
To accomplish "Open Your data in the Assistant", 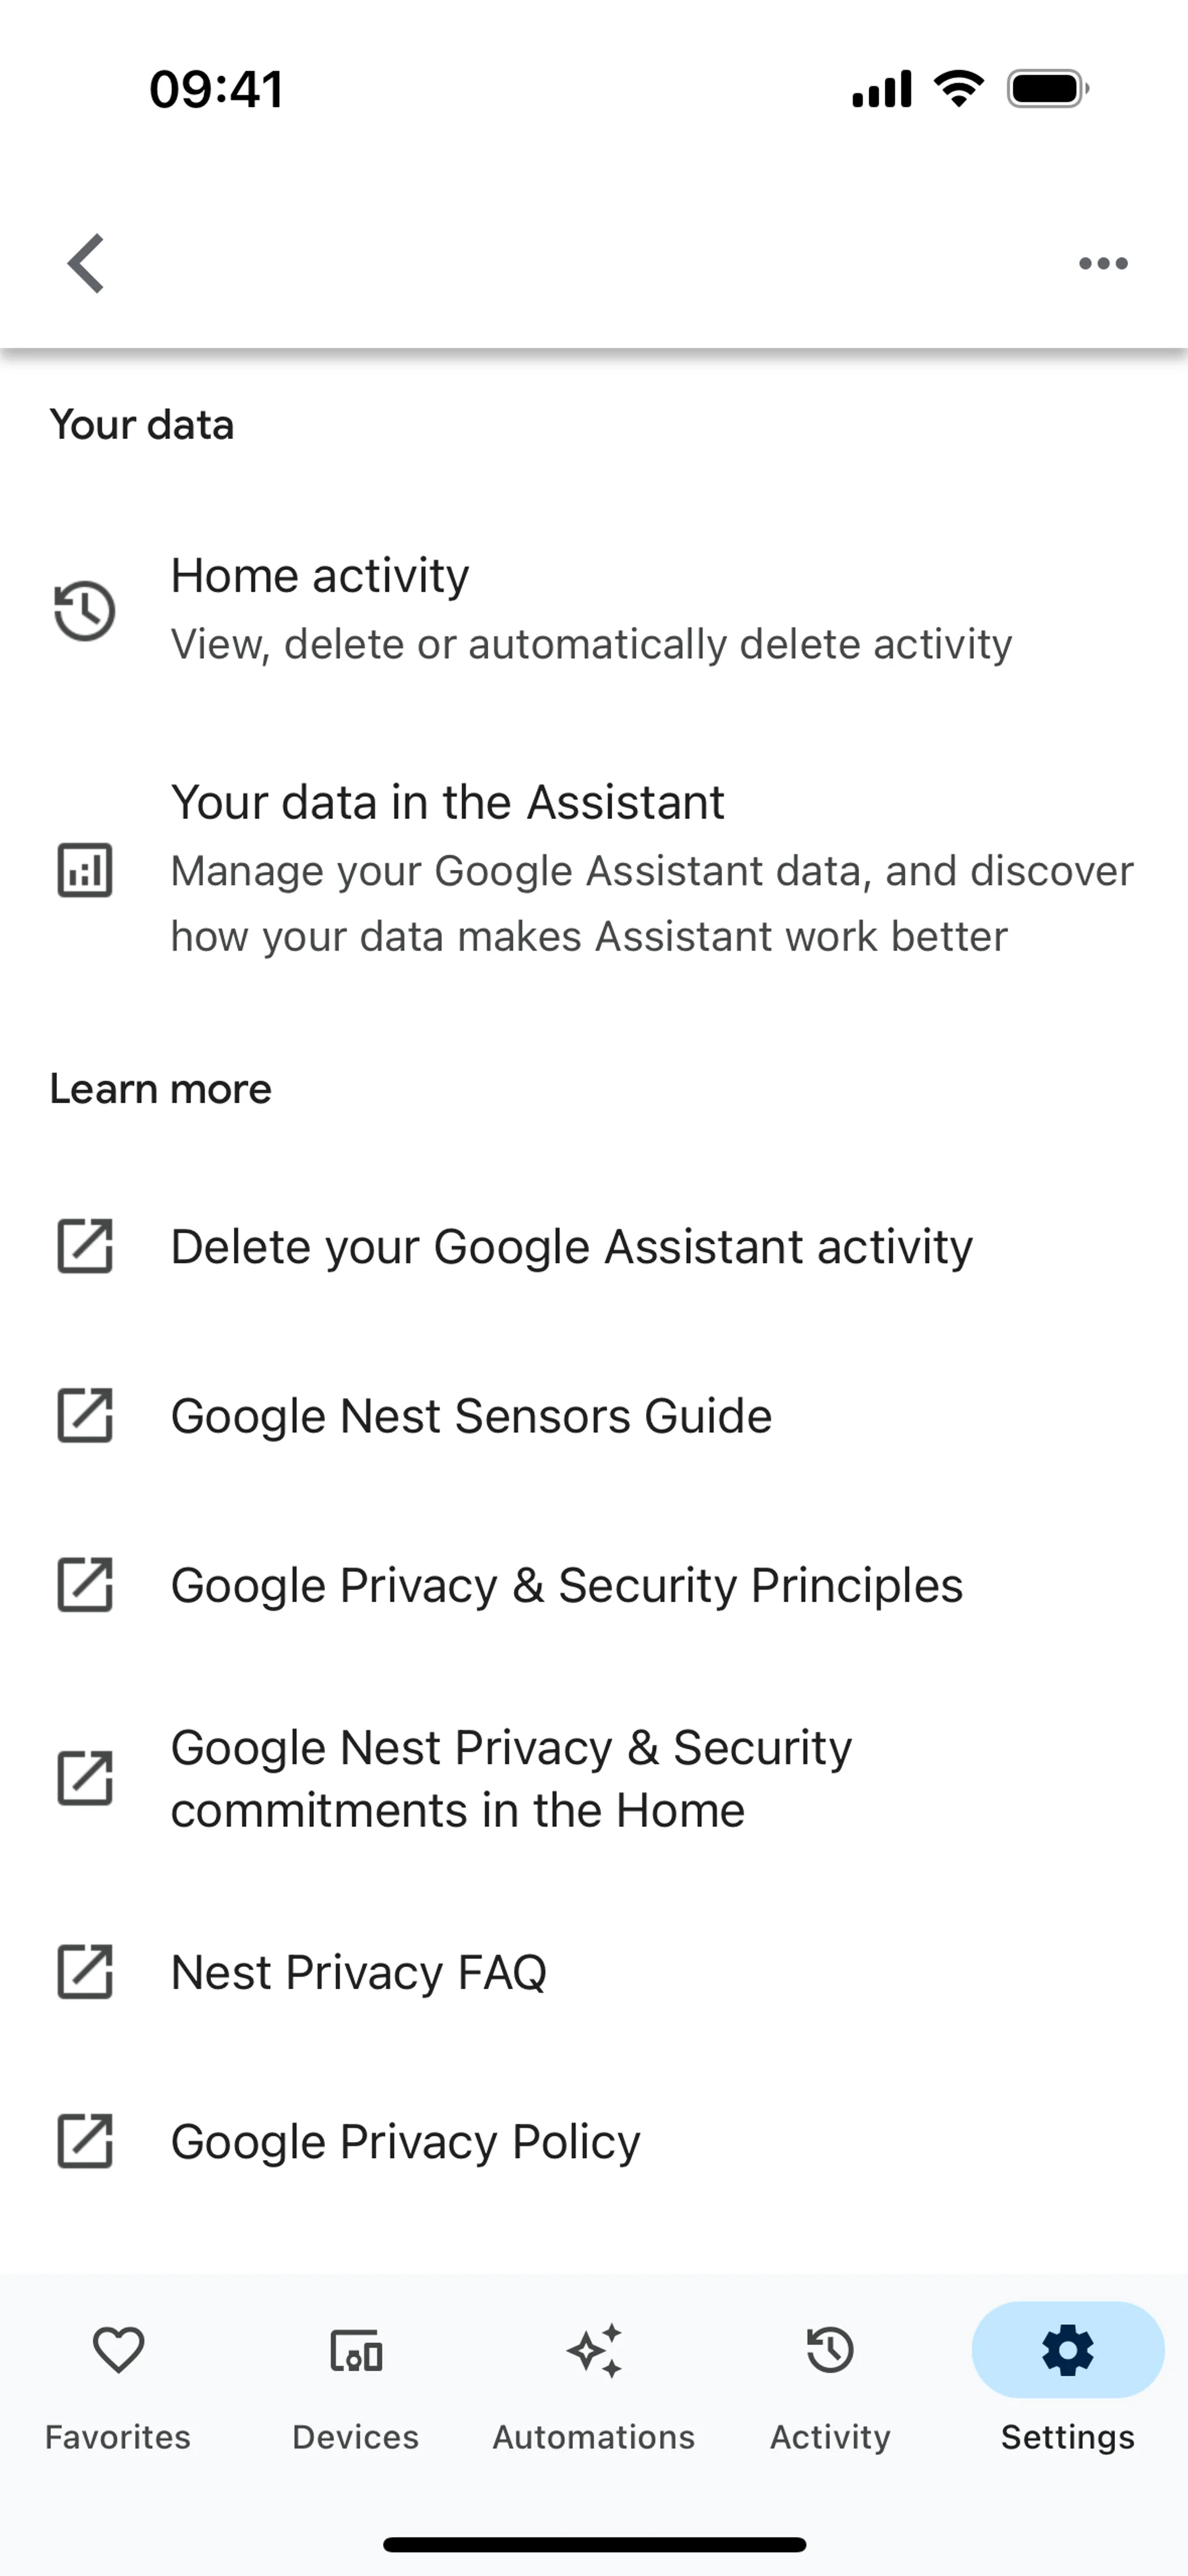I will point(650,868).
